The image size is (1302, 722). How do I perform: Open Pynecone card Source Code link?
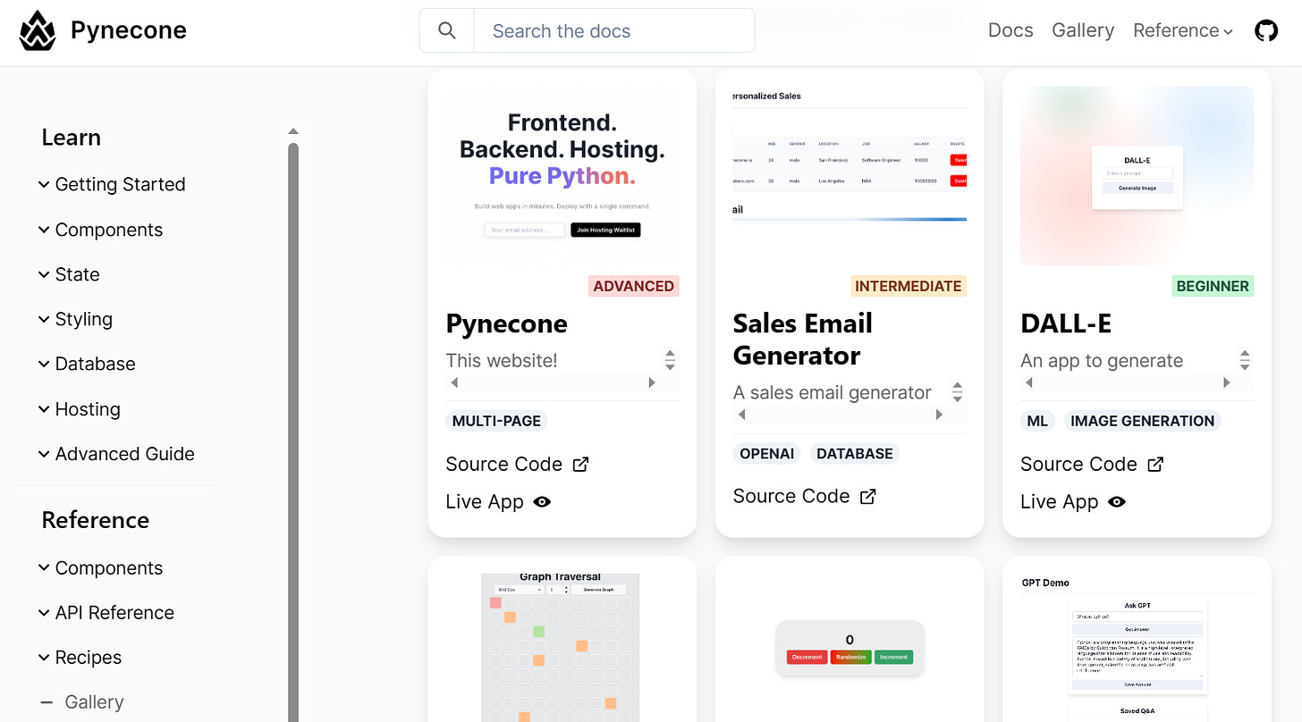tap(517, 464)
